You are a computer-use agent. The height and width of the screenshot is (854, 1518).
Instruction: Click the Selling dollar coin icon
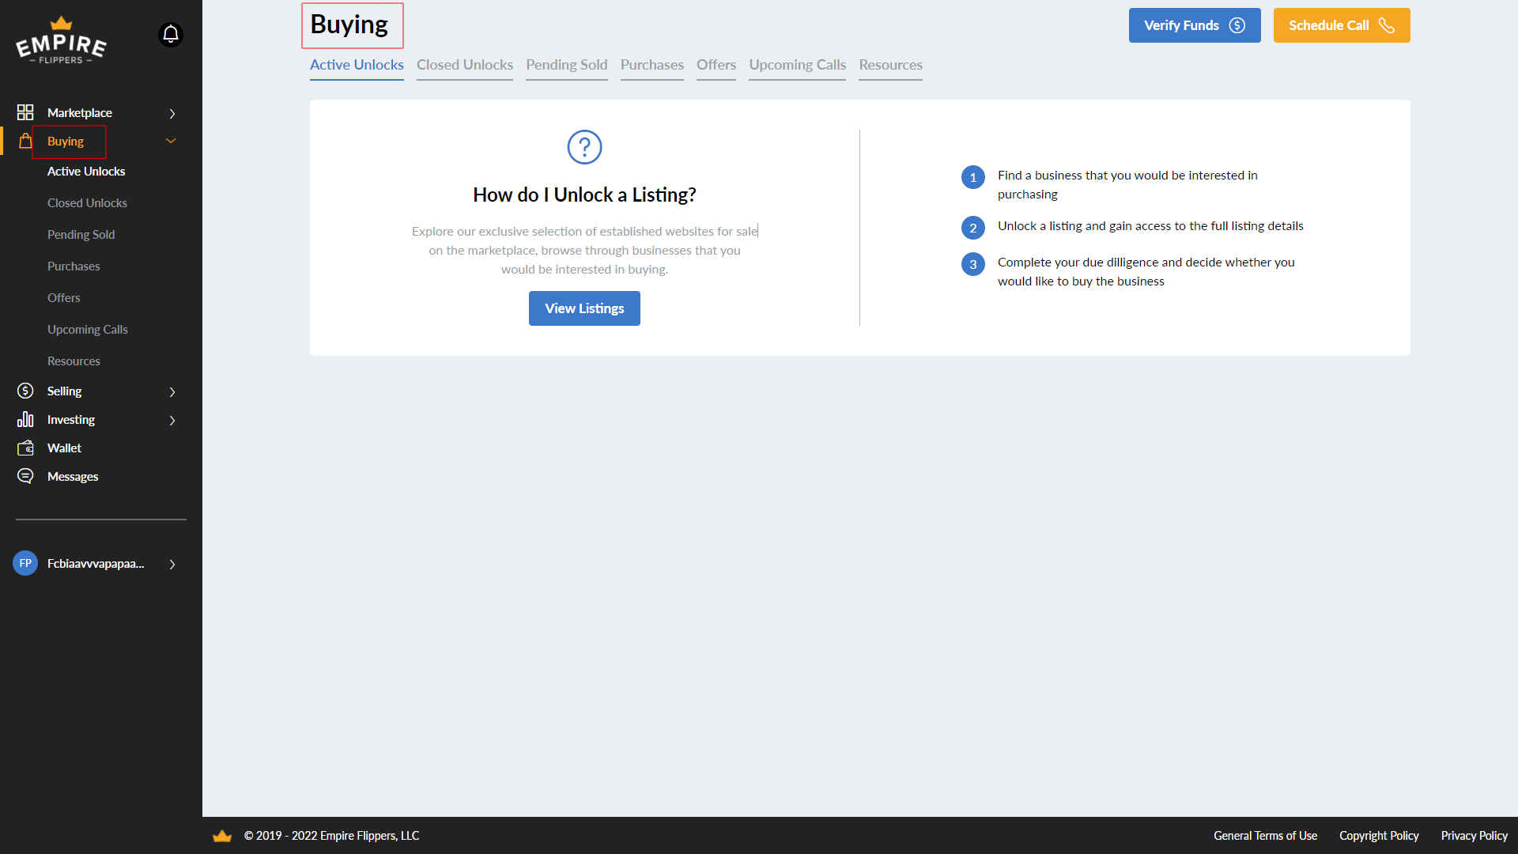tap(25, 391)
